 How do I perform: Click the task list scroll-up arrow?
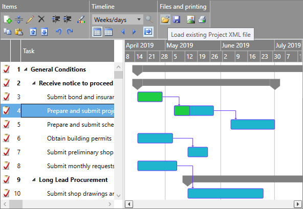pos(118,67)
